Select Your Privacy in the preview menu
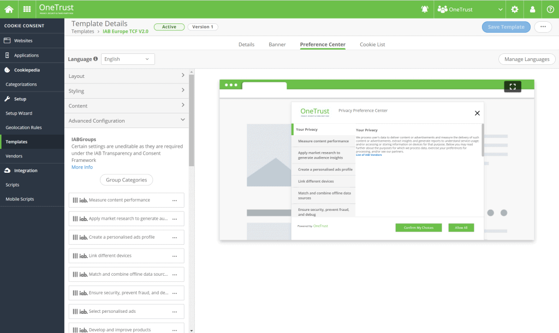The image size is (559, 333). pos(323,130)
